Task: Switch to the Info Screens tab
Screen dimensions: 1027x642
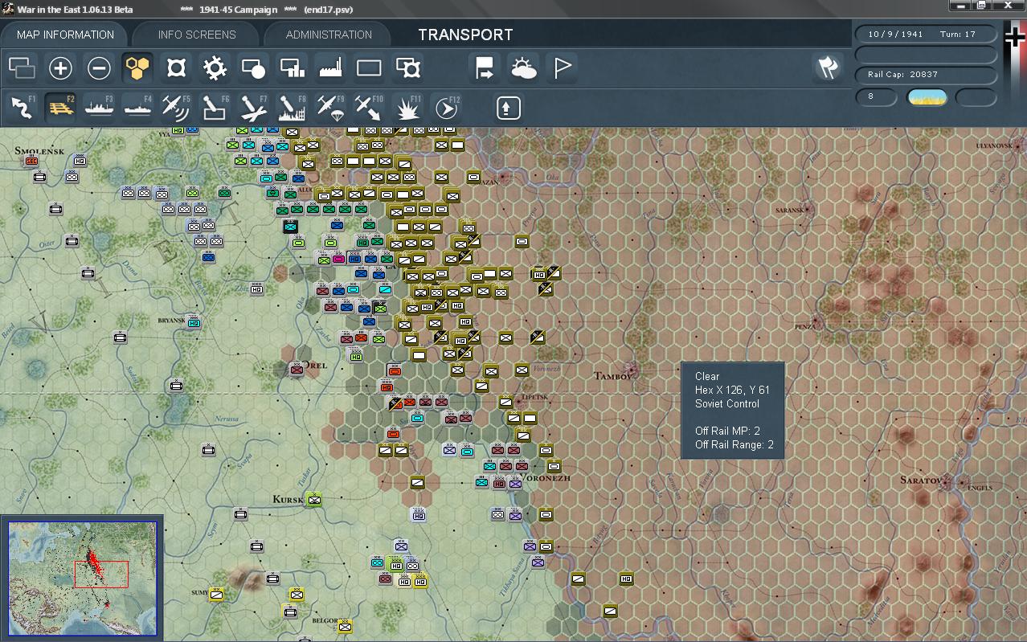Action: click(x=197, y=35)
